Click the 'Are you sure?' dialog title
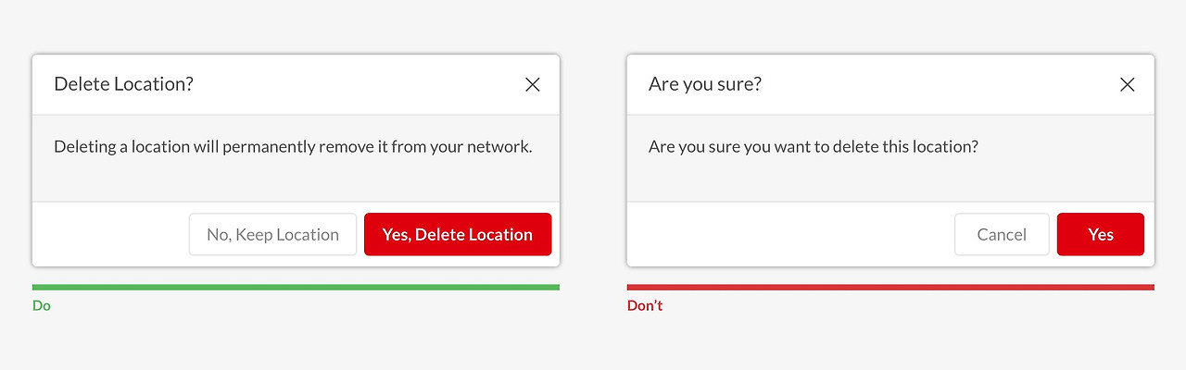Screen dimensions: 1186x370 (x=704, y=84)
